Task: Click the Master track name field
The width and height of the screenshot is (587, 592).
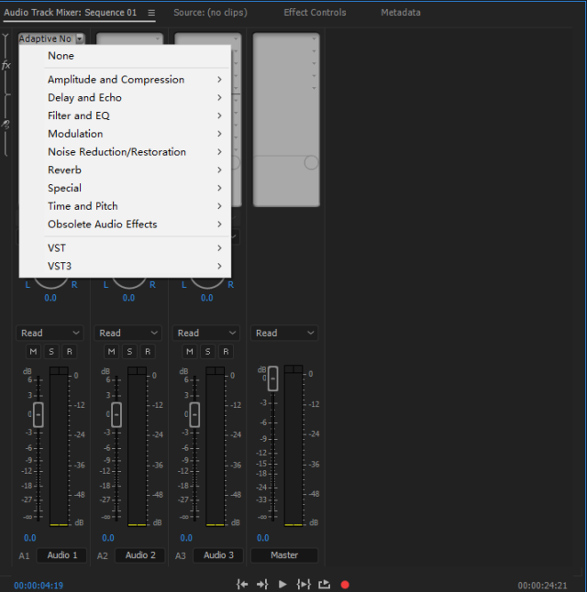Action: pyautogui.click(x=284, y=555)
